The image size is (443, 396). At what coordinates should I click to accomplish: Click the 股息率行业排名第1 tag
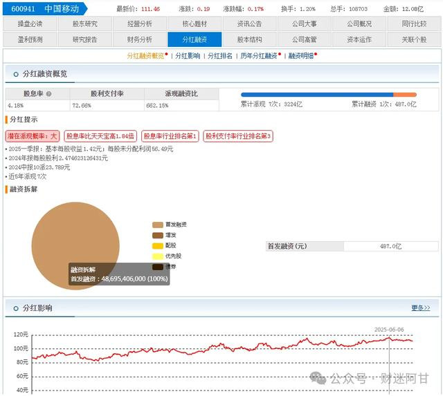point(170,136)
